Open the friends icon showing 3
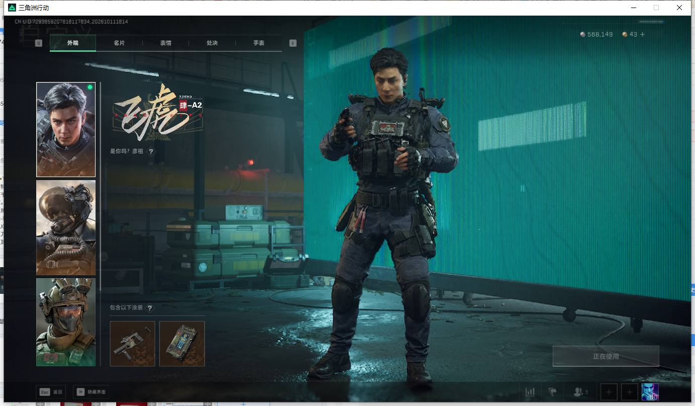 pos(580,392)
